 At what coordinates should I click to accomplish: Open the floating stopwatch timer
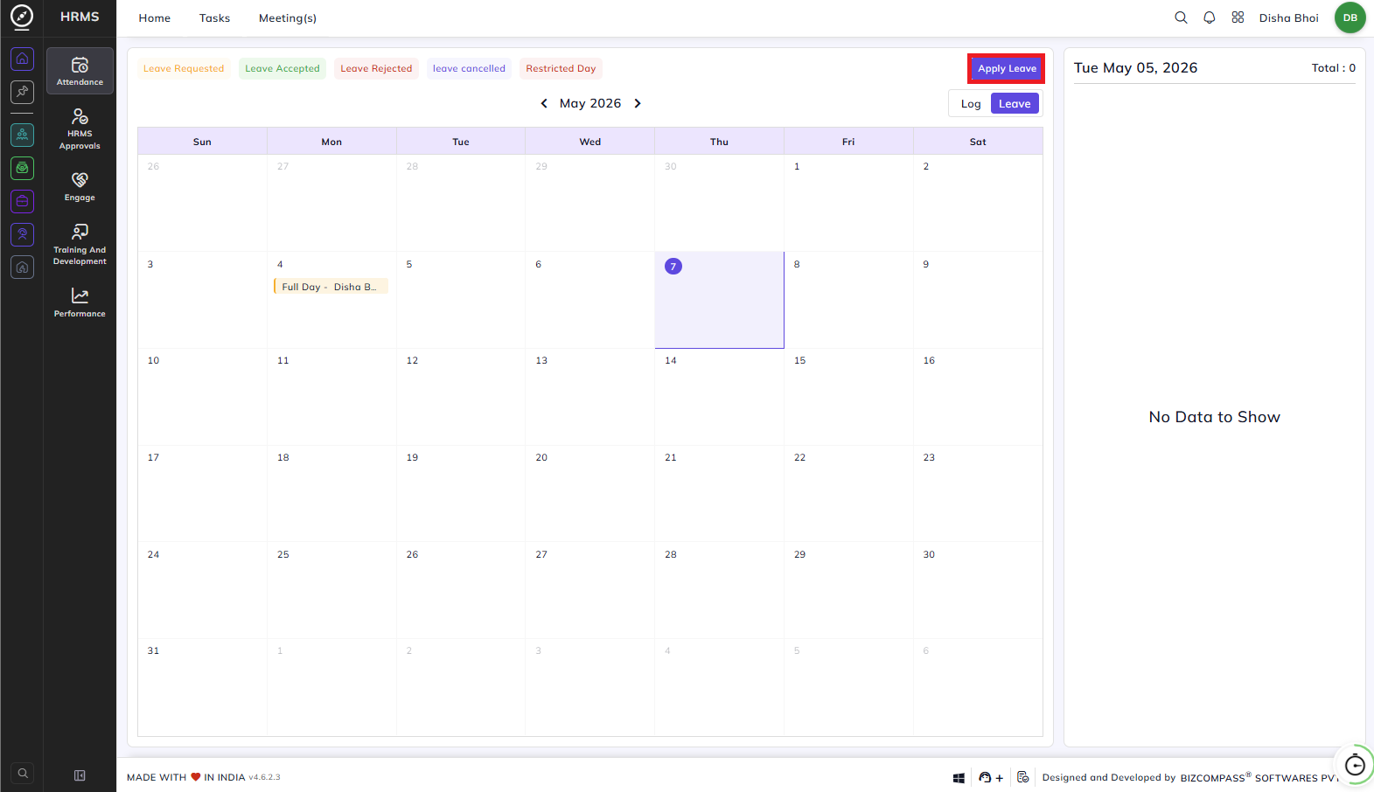(1354, 766)
